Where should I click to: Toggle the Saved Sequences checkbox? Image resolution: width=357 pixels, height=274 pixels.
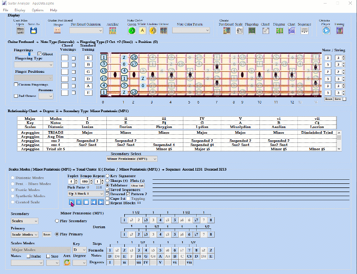coord(107,189)
